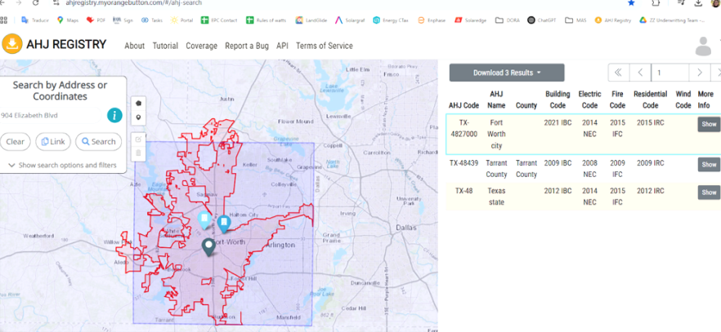Focus the results page number field
This screenshot has height=332, width=721.
click(x=670, y=73)
